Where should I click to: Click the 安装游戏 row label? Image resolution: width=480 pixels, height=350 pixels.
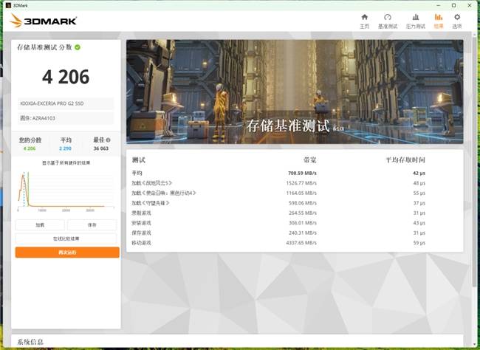[x=142, y=223]
